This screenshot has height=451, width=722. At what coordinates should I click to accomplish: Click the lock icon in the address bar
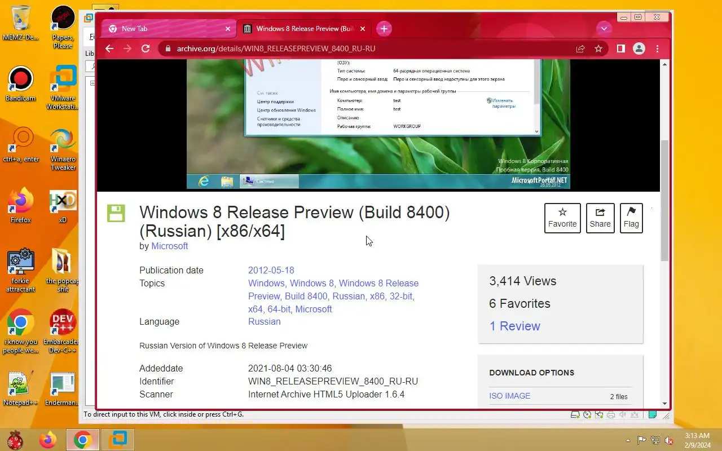click(x=168, y=48)
